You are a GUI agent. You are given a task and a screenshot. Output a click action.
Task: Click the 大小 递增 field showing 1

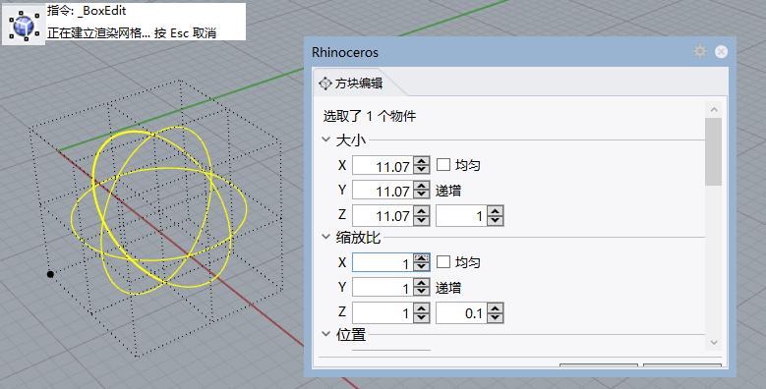[461, 215]
